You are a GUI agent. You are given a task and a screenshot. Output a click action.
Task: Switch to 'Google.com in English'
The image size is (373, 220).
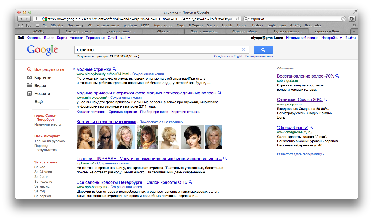point(229,56)
